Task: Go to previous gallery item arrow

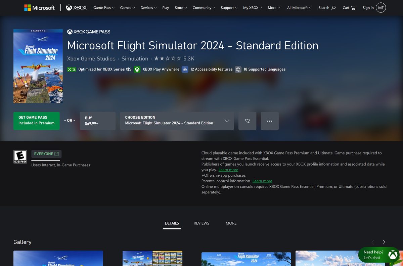Action: click(372, 242)
